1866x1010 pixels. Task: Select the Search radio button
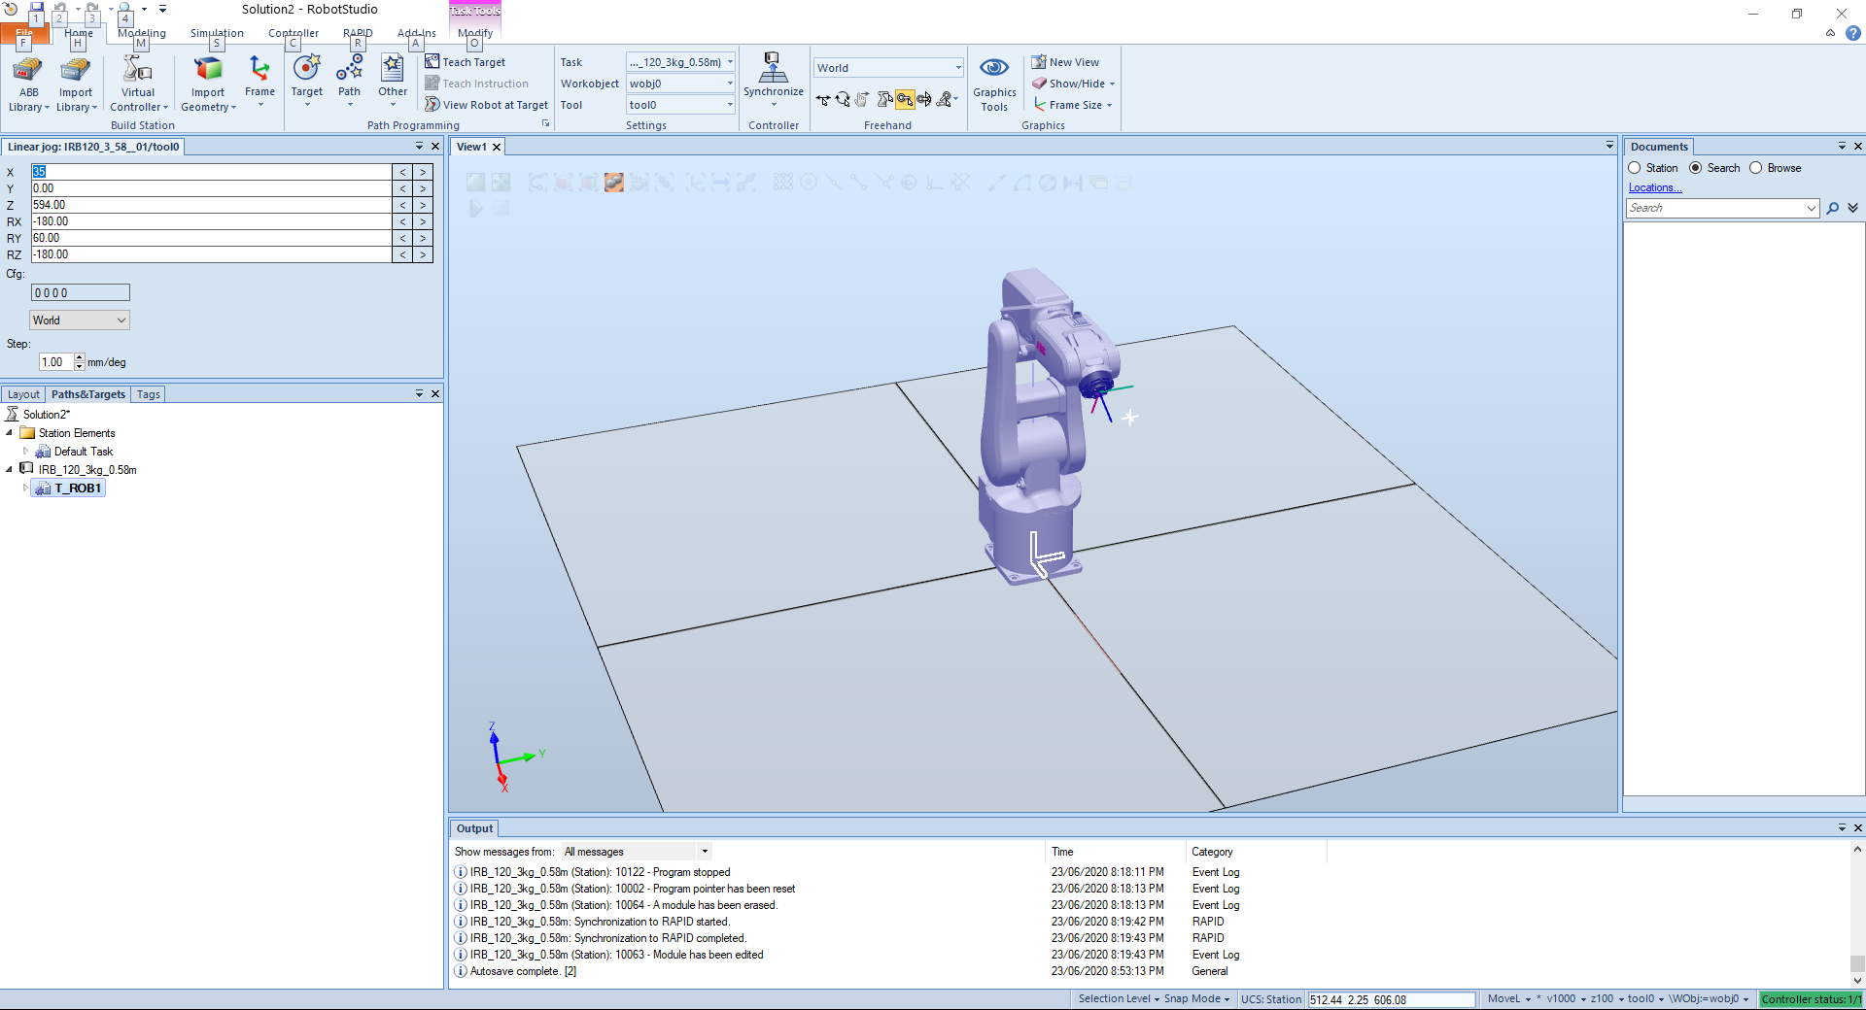pyautogui.click(x=1696, y=168)
